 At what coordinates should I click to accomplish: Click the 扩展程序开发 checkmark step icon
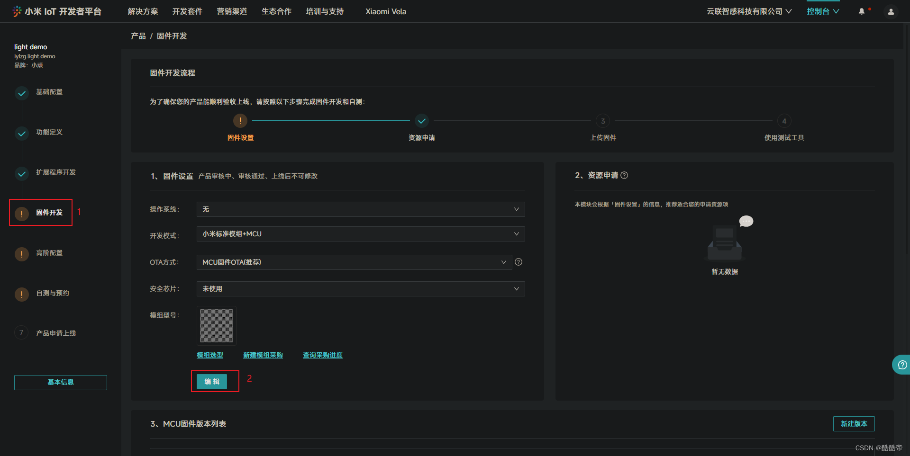click(x=22, y=174)
